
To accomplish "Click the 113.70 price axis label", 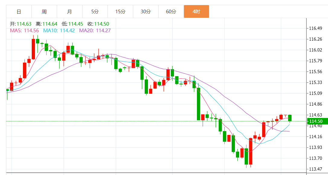I will (316, 158).
